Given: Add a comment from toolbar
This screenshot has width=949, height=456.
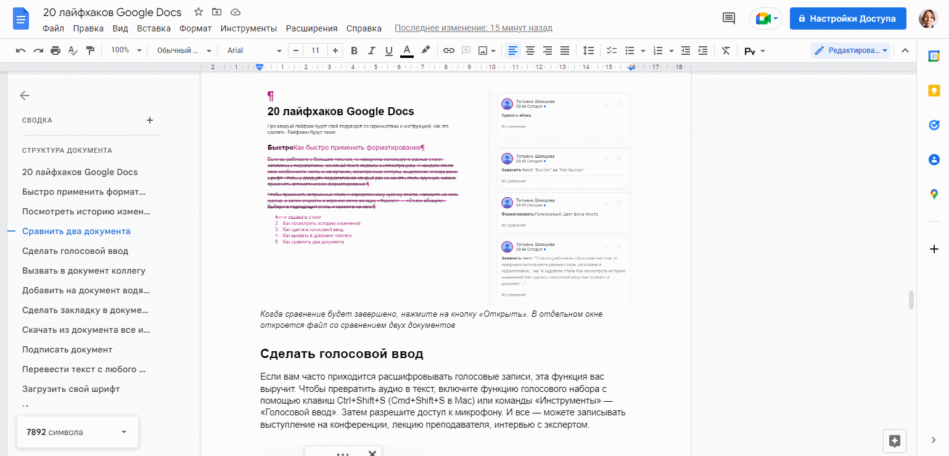Looking at the screenshot, I should point(466,51).
